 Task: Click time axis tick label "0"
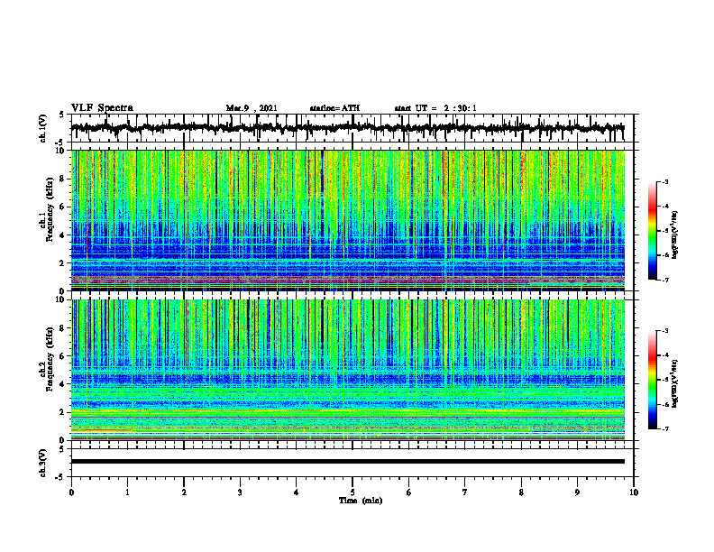[71, 492]
